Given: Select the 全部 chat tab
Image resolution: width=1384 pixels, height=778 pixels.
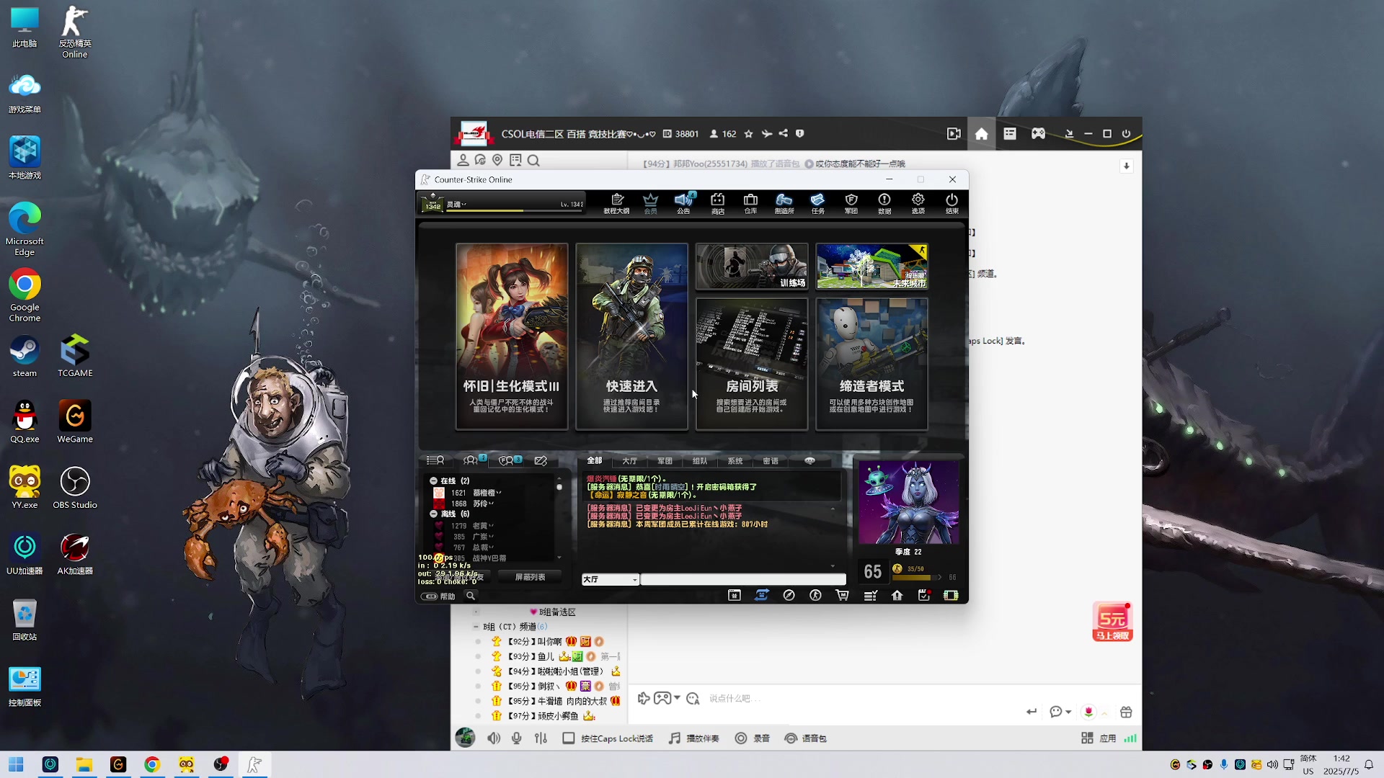Looking at the screenshot, I should click(x=595, y=460).
